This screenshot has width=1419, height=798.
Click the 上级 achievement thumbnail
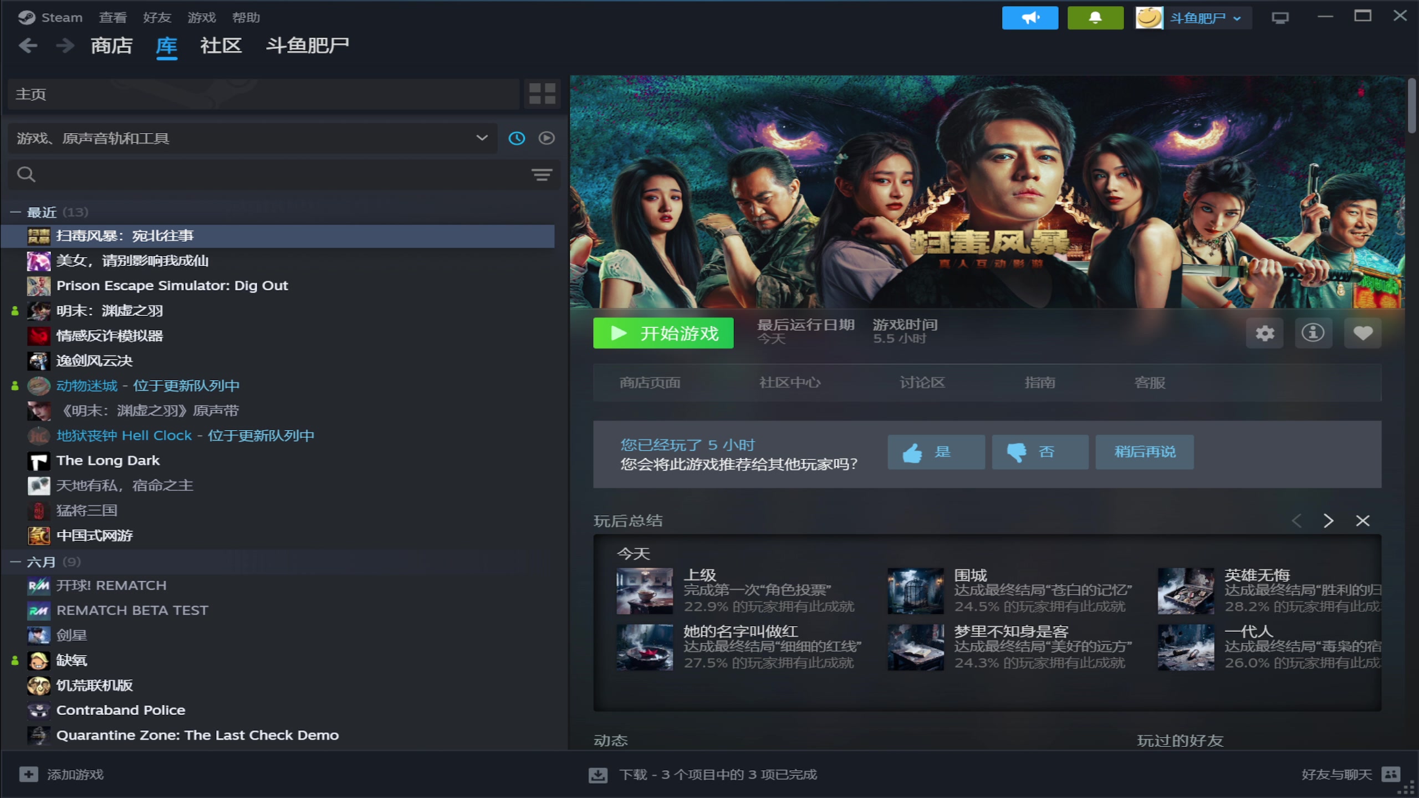pyautogui.click(x=645, y=591)
